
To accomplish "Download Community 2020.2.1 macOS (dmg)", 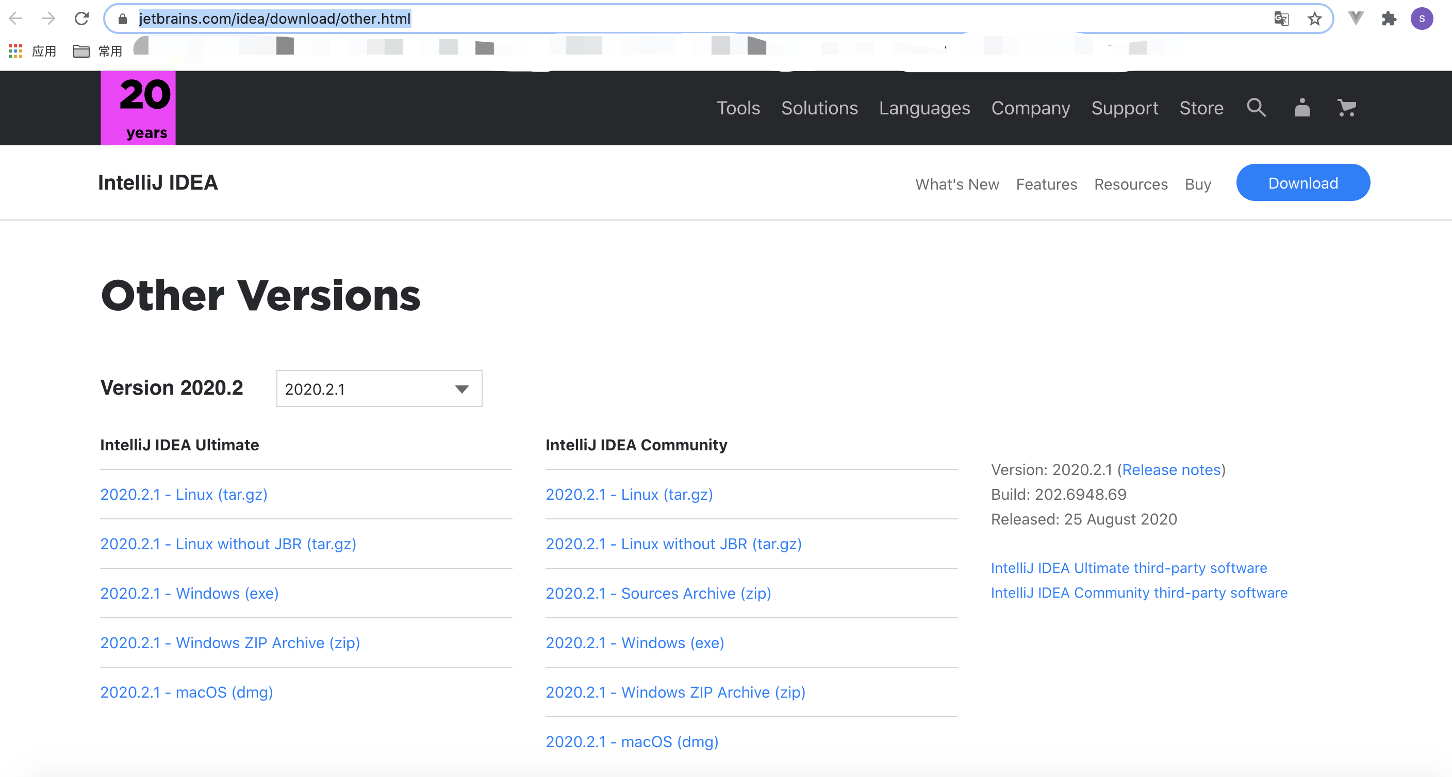I will (632, 741).
